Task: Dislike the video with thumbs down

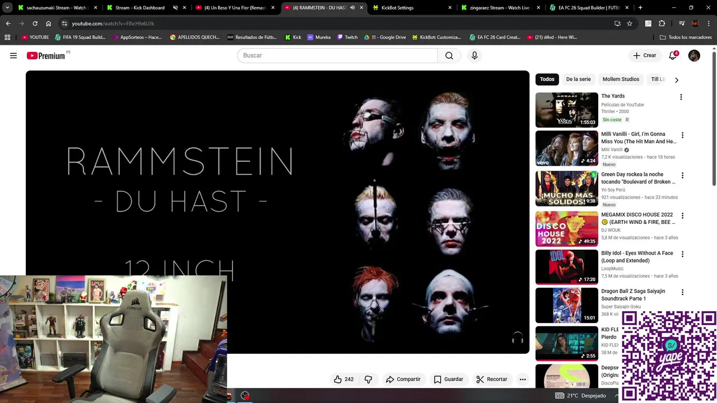Action: 368,379
